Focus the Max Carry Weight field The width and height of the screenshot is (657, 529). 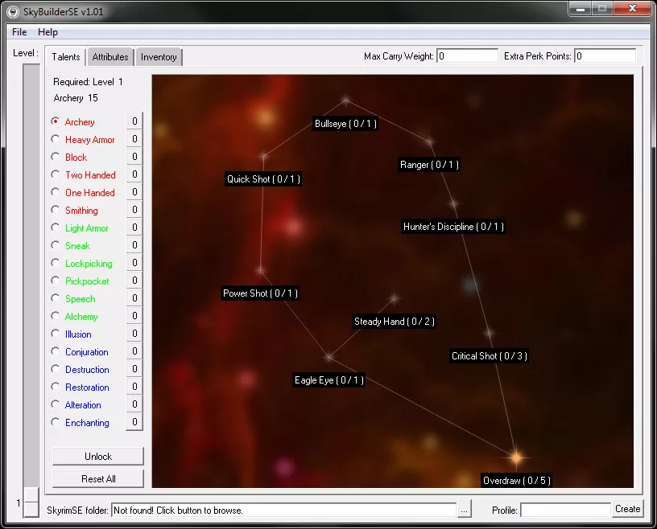pos(467,56)
